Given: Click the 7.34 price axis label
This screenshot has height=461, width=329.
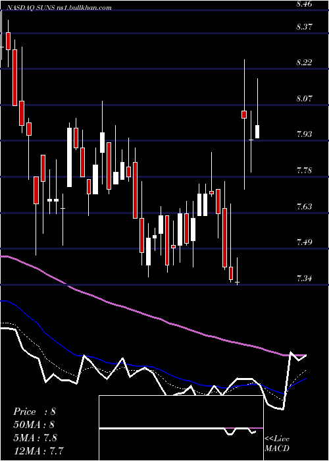Looking at the screenshot, I should pyautogui.click(x=304, y=278).
